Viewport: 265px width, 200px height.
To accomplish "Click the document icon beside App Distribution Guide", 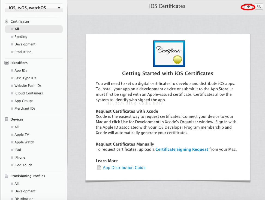I will (99, 167).
